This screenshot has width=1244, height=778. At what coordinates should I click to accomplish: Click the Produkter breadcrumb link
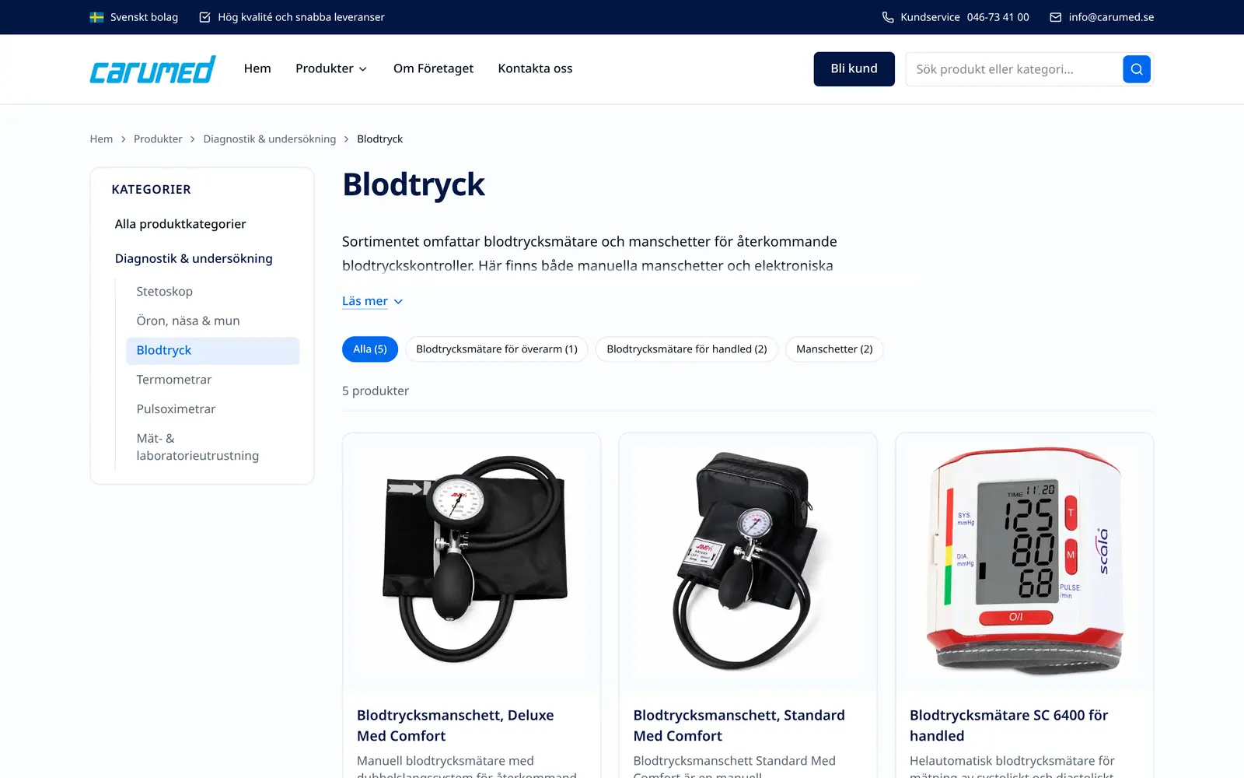[x=158, y=139]
